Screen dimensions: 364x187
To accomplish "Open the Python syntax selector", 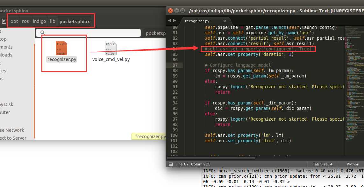I will click(x=353, y=164).
